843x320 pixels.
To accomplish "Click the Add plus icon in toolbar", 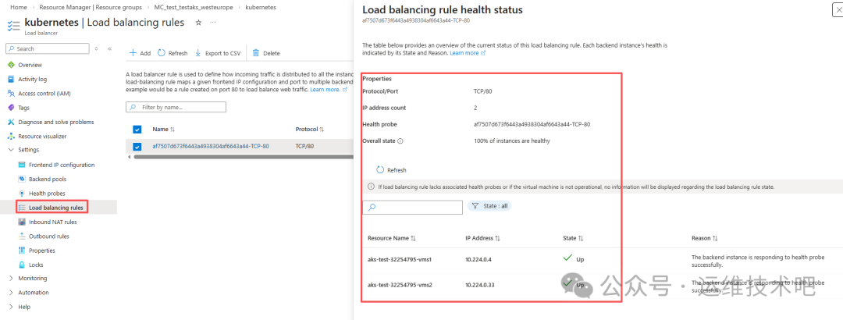I will click(133, 53).
